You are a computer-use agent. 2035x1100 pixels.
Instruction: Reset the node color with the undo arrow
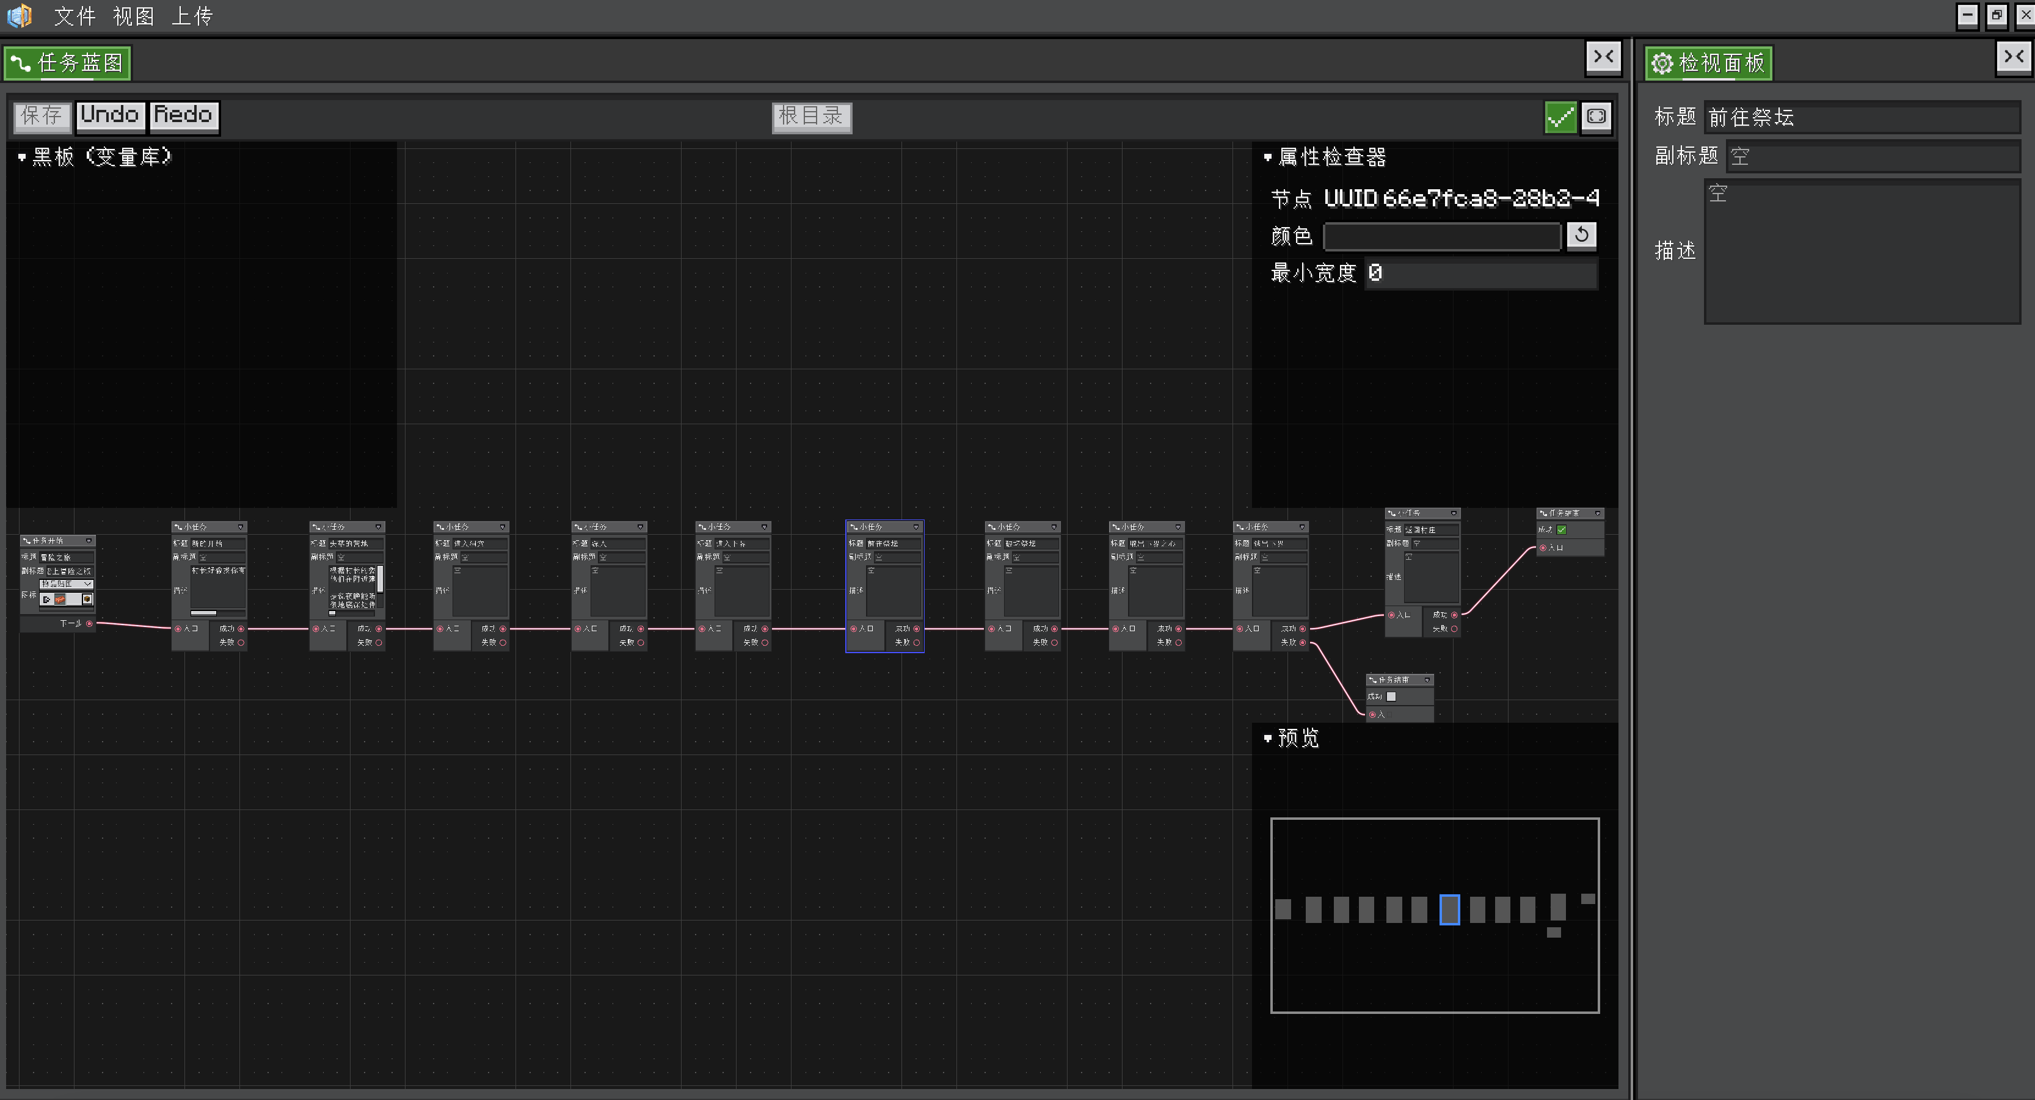click(x=1582, y=235)
